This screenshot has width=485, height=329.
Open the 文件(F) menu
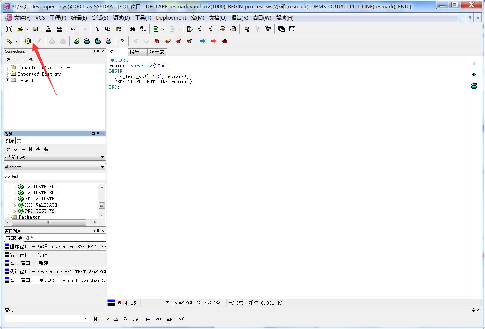click(22, 18)
